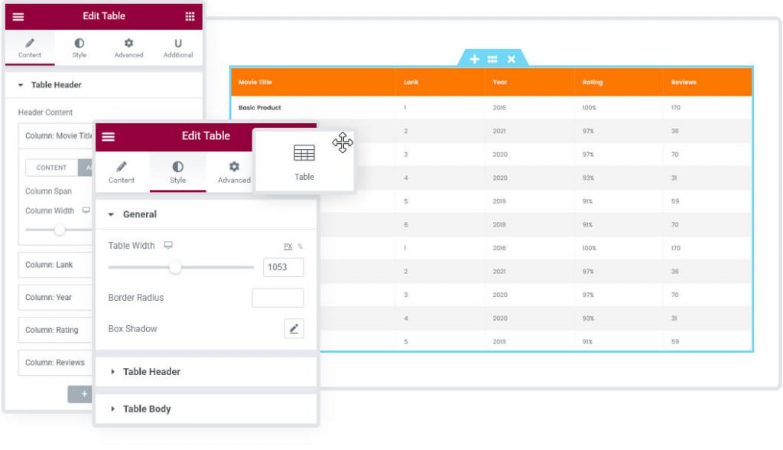
Task: Open the Box Shadow pencil editor
Action: pos(294,328)
